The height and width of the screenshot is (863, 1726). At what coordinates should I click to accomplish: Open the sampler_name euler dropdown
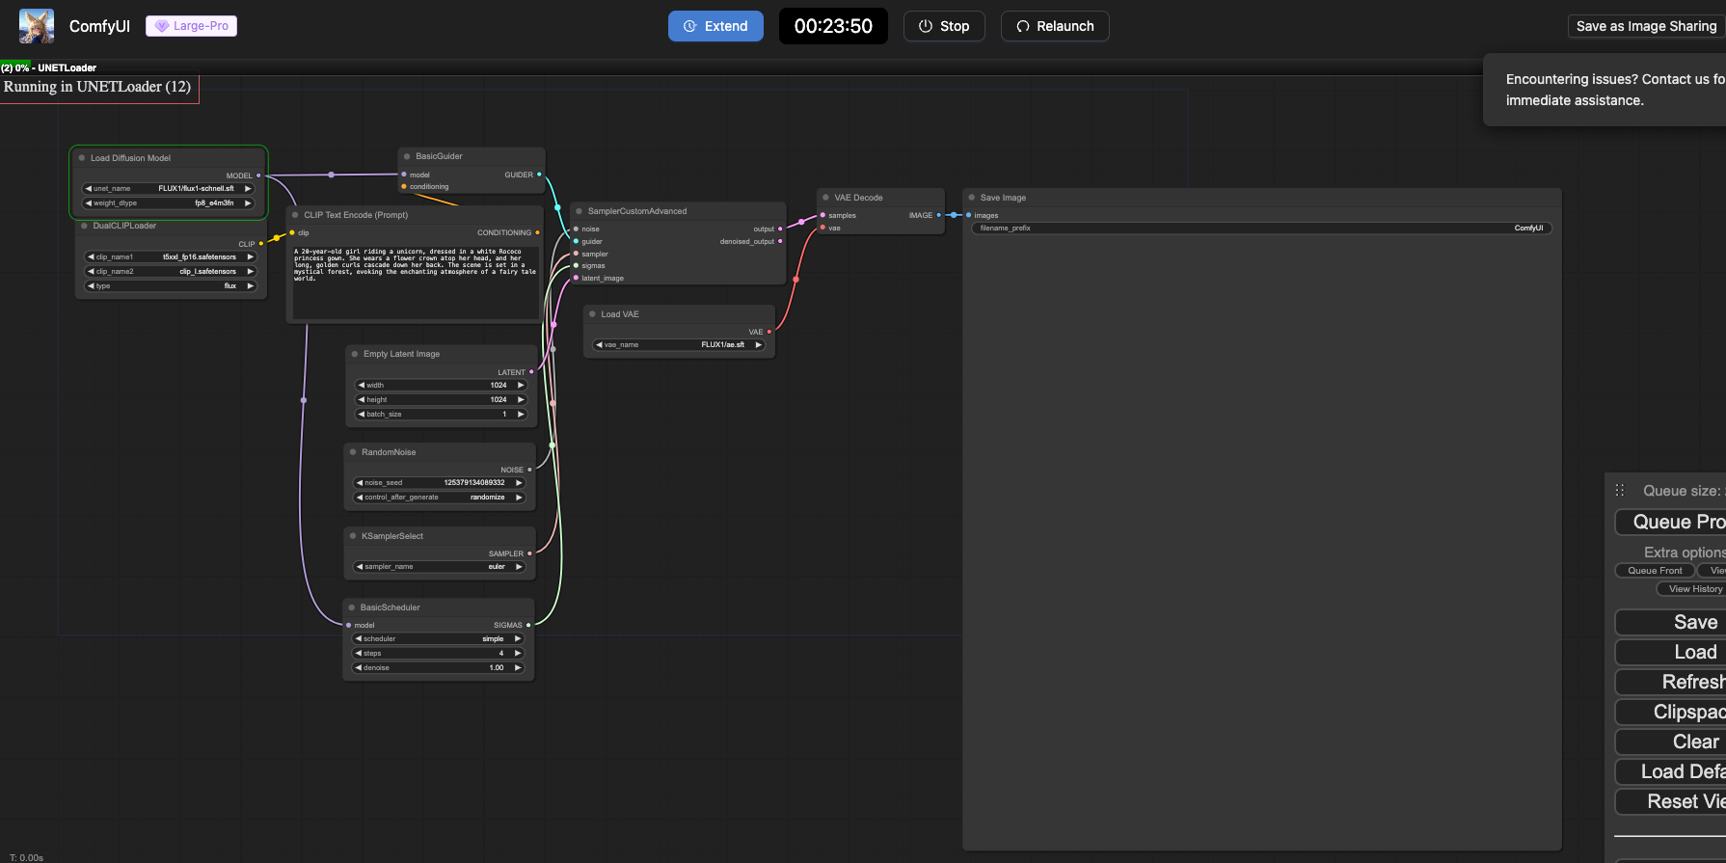click(439, 567)
